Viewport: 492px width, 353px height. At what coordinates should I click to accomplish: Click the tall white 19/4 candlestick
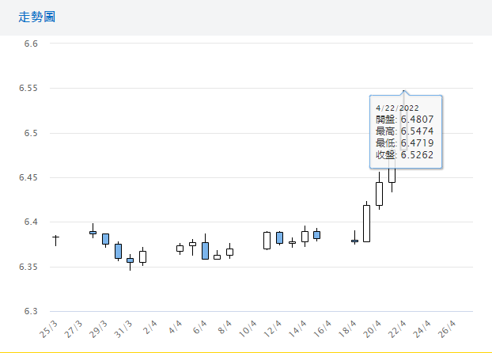tap(366, 223)
